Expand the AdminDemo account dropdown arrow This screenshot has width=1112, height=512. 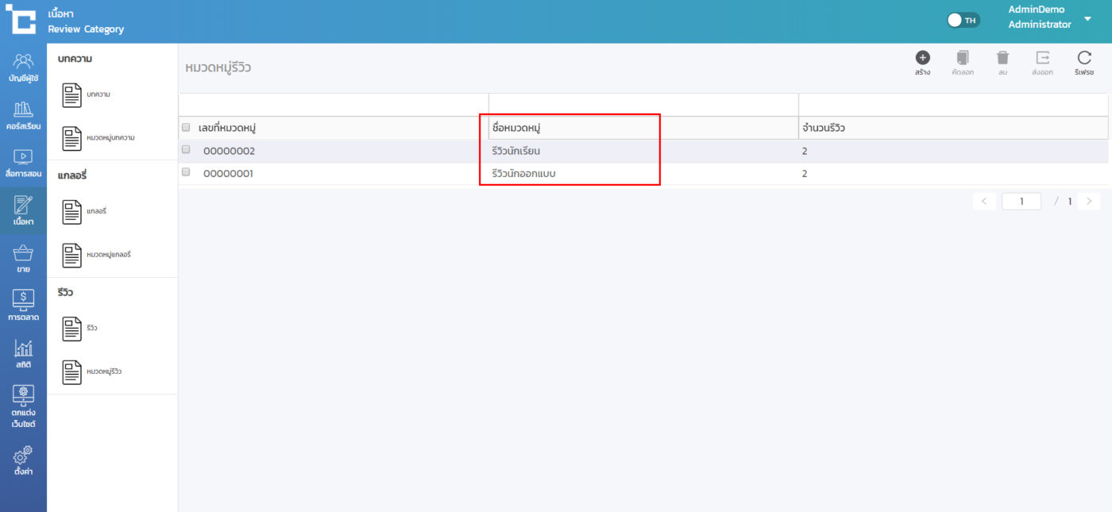tap(1087, 17)
